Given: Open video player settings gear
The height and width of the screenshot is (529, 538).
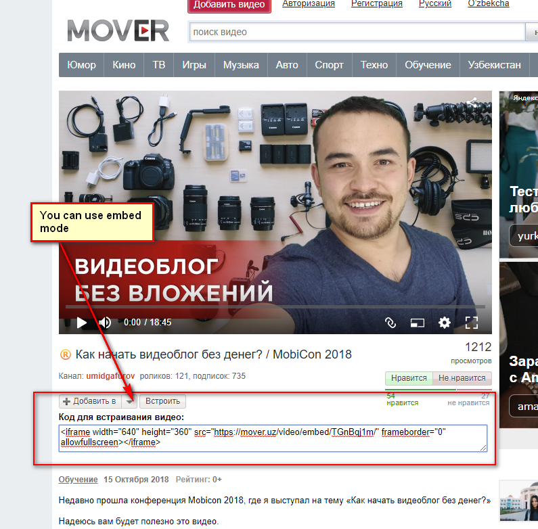Looking at the screenshot, I should pos(444,323).
